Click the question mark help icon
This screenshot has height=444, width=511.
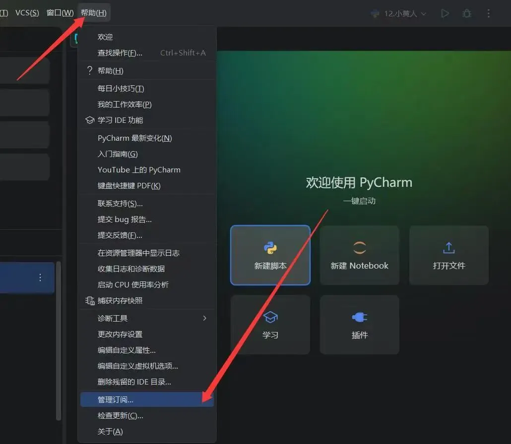90,70
